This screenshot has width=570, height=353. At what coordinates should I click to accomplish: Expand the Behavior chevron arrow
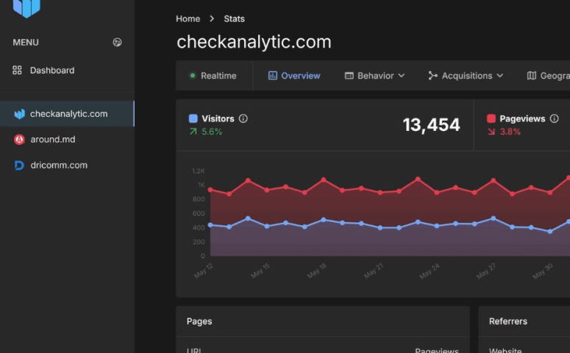point(402,76)
